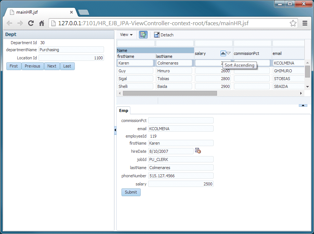Click firstName filter box above table

click(136, 43)
